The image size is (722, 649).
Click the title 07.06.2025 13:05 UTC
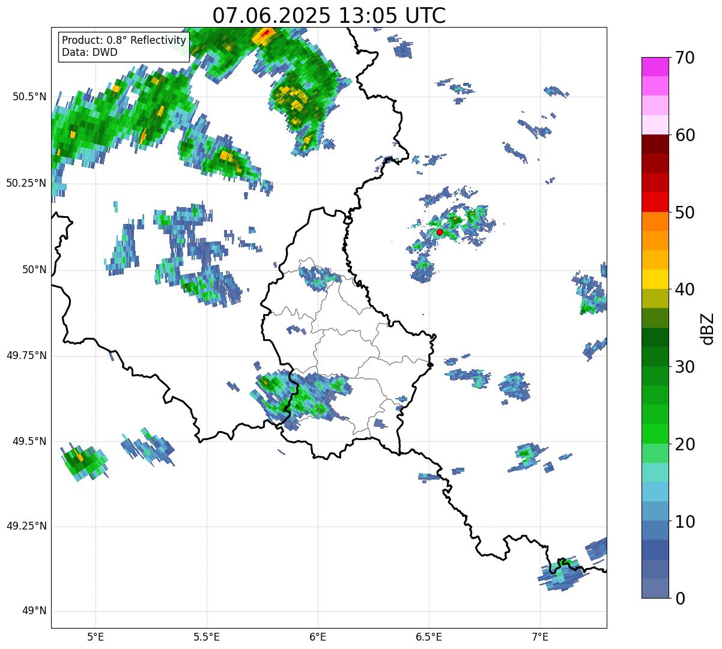[x=329, y=15]
